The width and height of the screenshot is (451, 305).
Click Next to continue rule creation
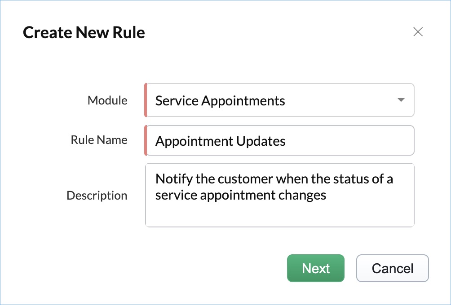[x=316, y=268]
